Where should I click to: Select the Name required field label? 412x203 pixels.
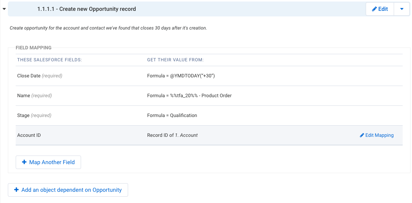(34, 96)
